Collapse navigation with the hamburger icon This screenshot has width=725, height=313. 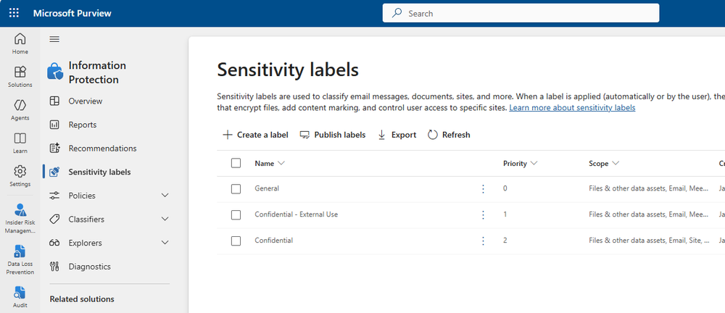[54, 39]
